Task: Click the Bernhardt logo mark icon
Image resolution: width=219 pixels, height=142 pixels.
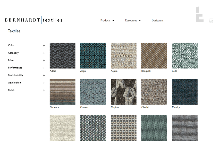Action: (x=200, y=14)
